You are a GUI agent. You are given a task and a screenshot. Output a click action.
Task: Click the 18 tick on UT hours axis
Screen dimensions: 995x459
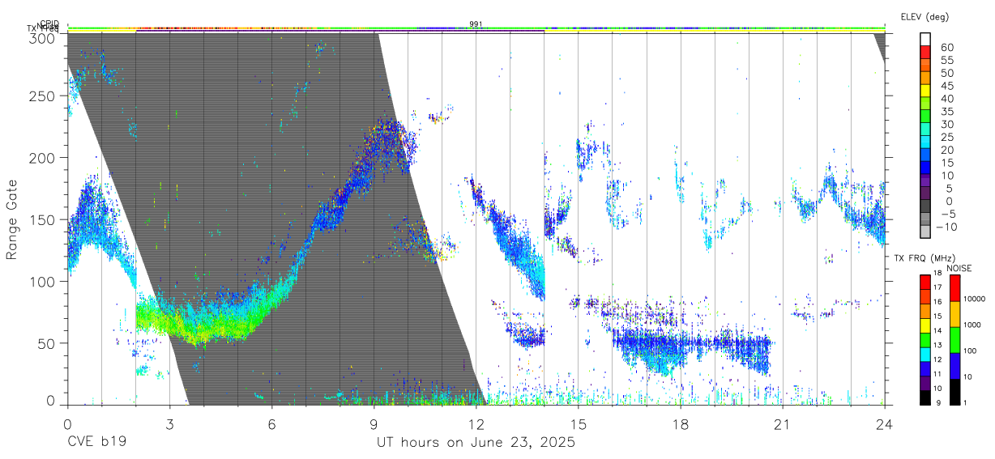[680, 423]
